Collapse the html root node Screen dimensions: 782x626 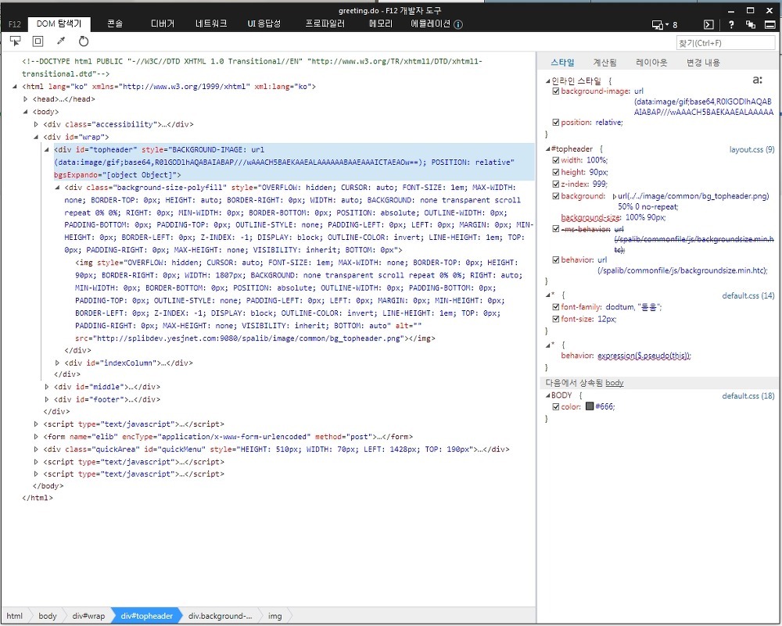(x=15, y=86)
